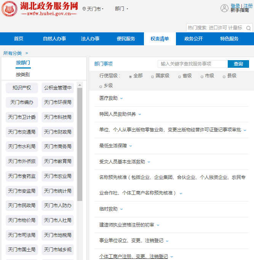The height and width of the screenshot is (260, 254).
Task: Expand the 医疗救助 item
Action: 121,98
